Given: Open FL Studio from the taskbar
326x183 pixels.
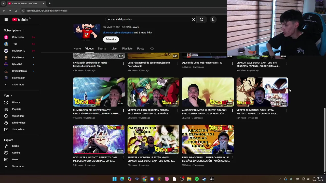Looking at the screenshot, I should 159,179.
